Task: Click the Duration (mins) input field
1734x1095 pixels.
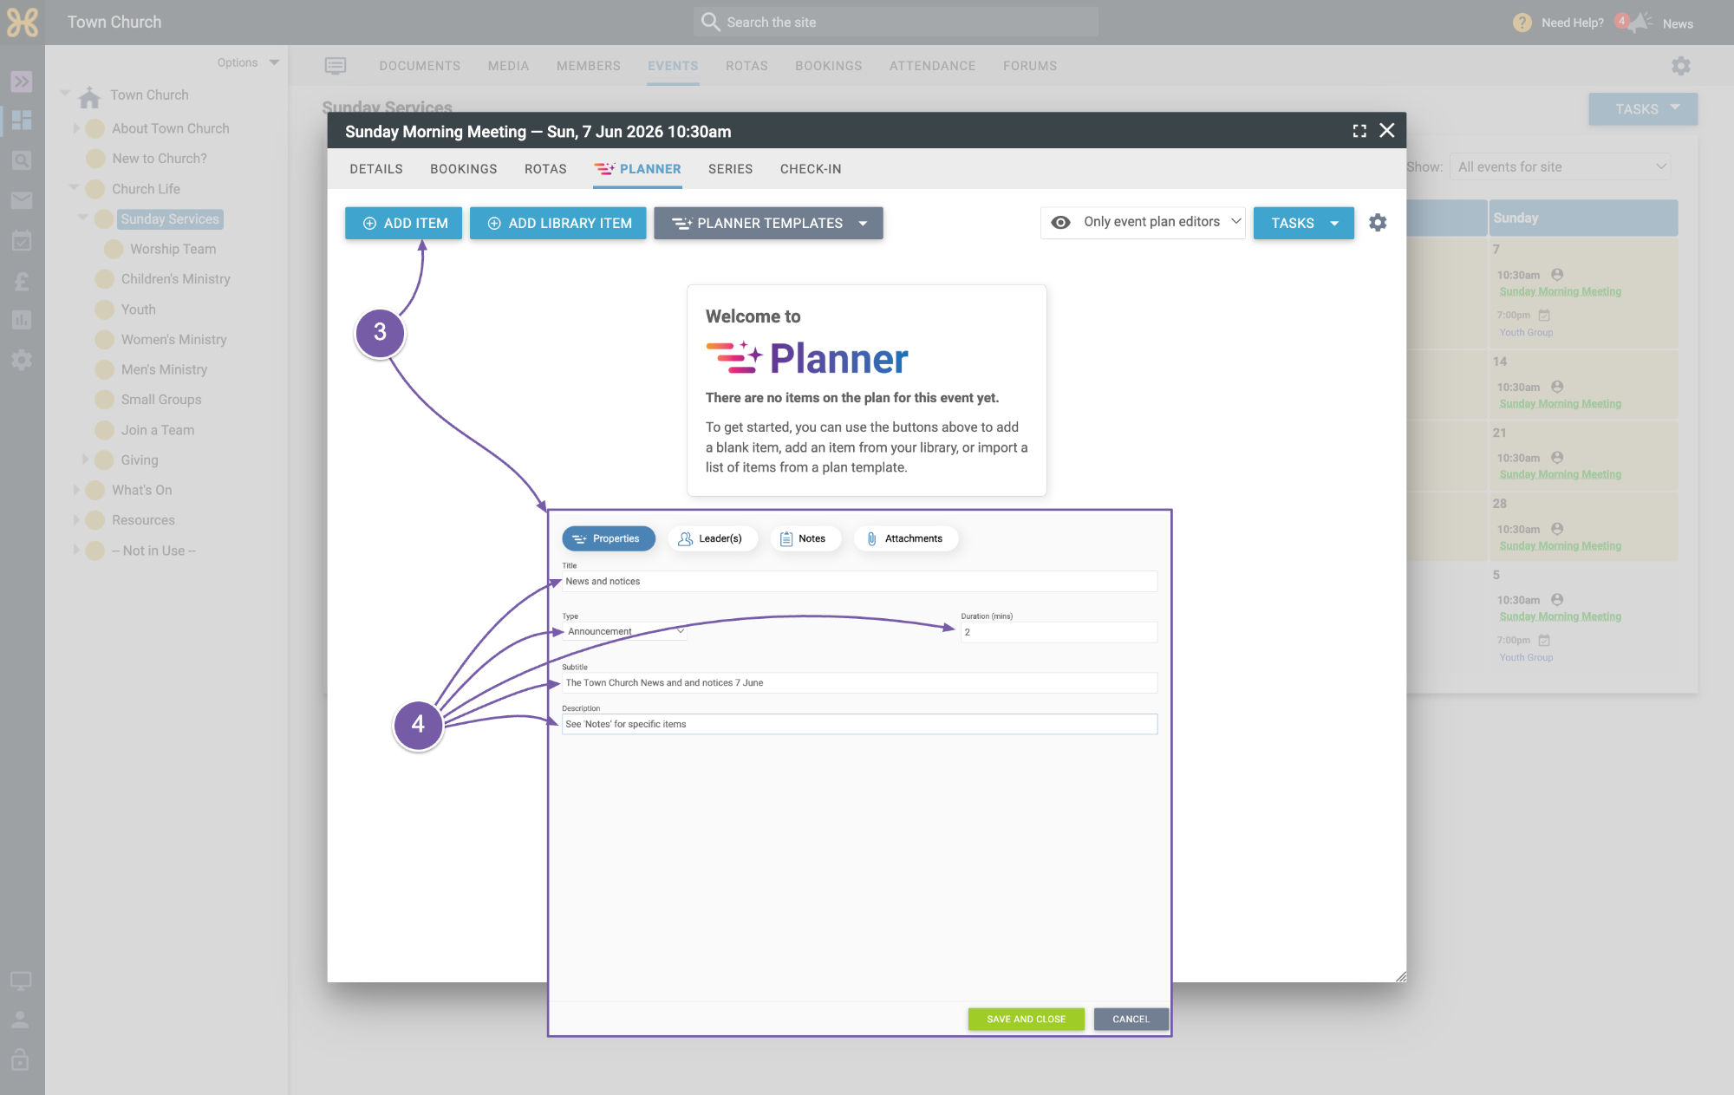Action: click(x=1059, y=632)
